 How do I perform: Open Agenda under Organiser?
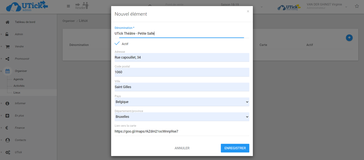[x=18, y=79]
